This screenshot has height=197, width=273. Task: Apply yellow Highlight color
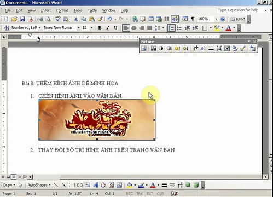pos(217,28)
